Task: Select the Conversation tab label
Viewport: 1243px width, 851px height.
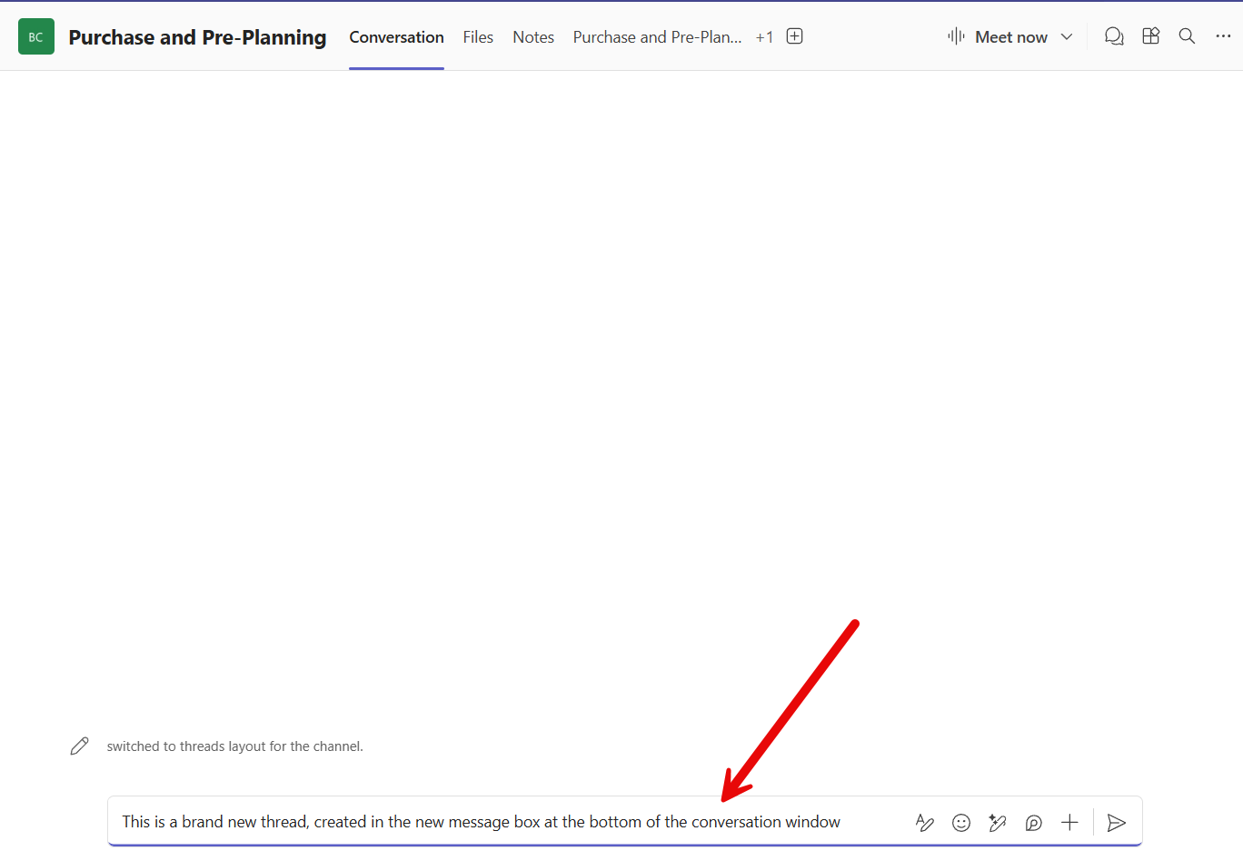Action: (396, 37)
